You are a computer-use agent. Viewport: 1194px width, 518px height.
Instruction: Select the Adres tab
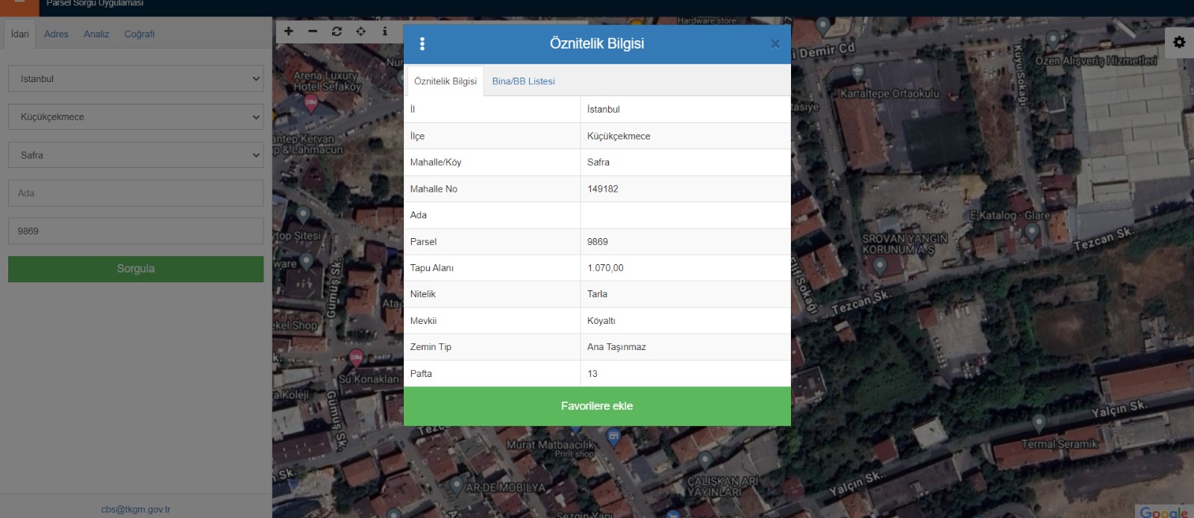click(x=56, y=34)
